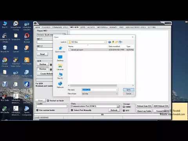Select UFS storage option
The image size is (188, 141).
click(x=124, y=110)
